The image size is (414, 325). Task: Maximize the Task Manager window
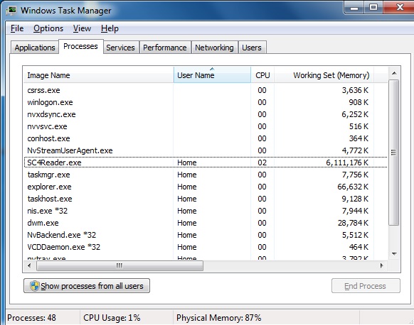[x=373, y=7]
